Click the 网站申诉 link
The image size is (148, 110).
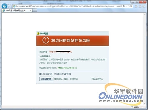[x=74, y=79]
